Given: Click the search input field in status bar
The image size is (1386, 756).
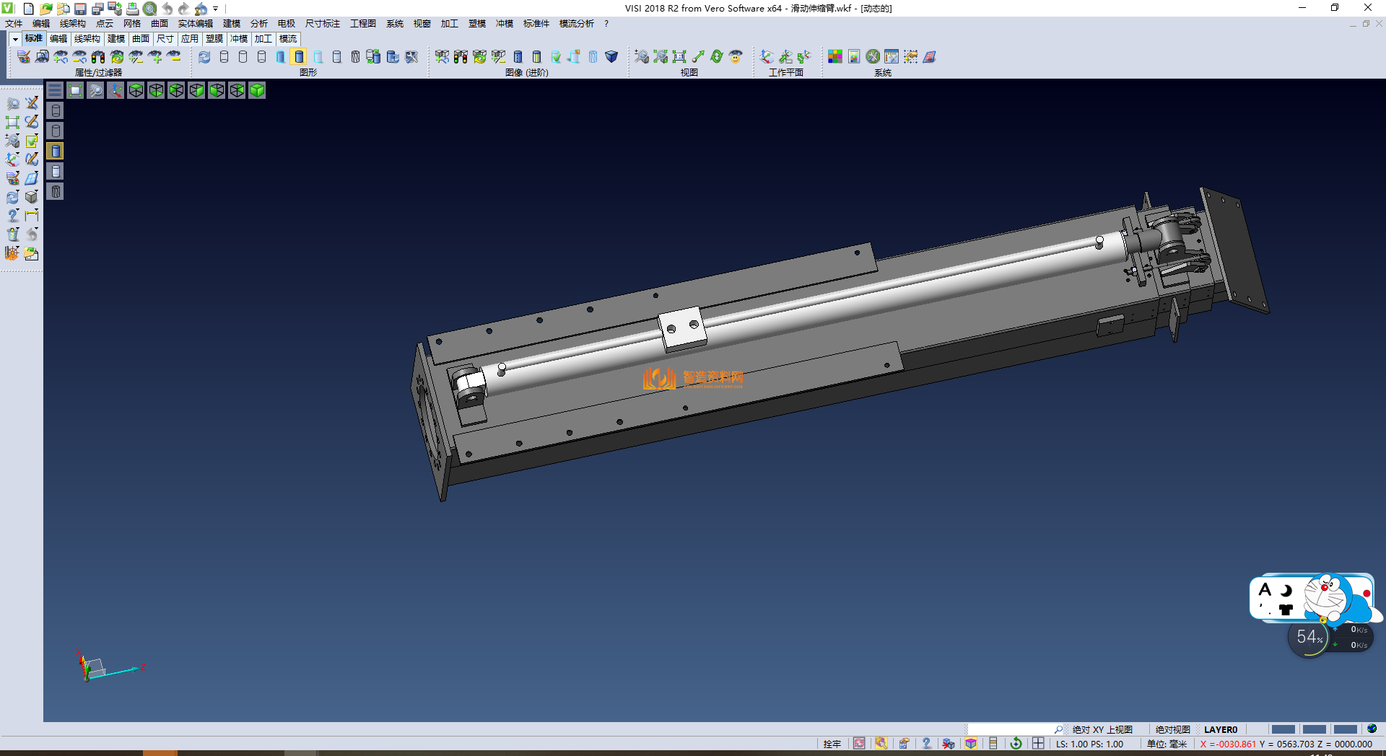Looking at the screenshot, I should tap(1011, 729).
